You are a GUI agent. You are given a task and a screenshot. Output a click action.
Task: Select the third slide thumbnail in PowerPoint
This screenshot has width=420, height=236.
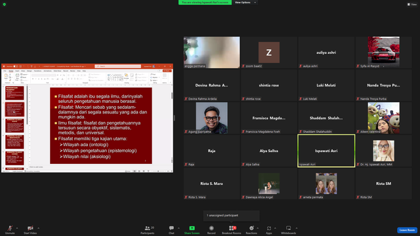click(x=14, y=125)
